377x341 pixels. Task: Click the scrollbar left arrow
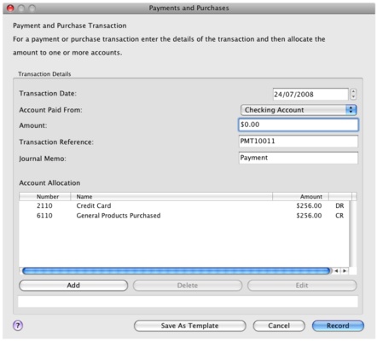click(336, 271)
